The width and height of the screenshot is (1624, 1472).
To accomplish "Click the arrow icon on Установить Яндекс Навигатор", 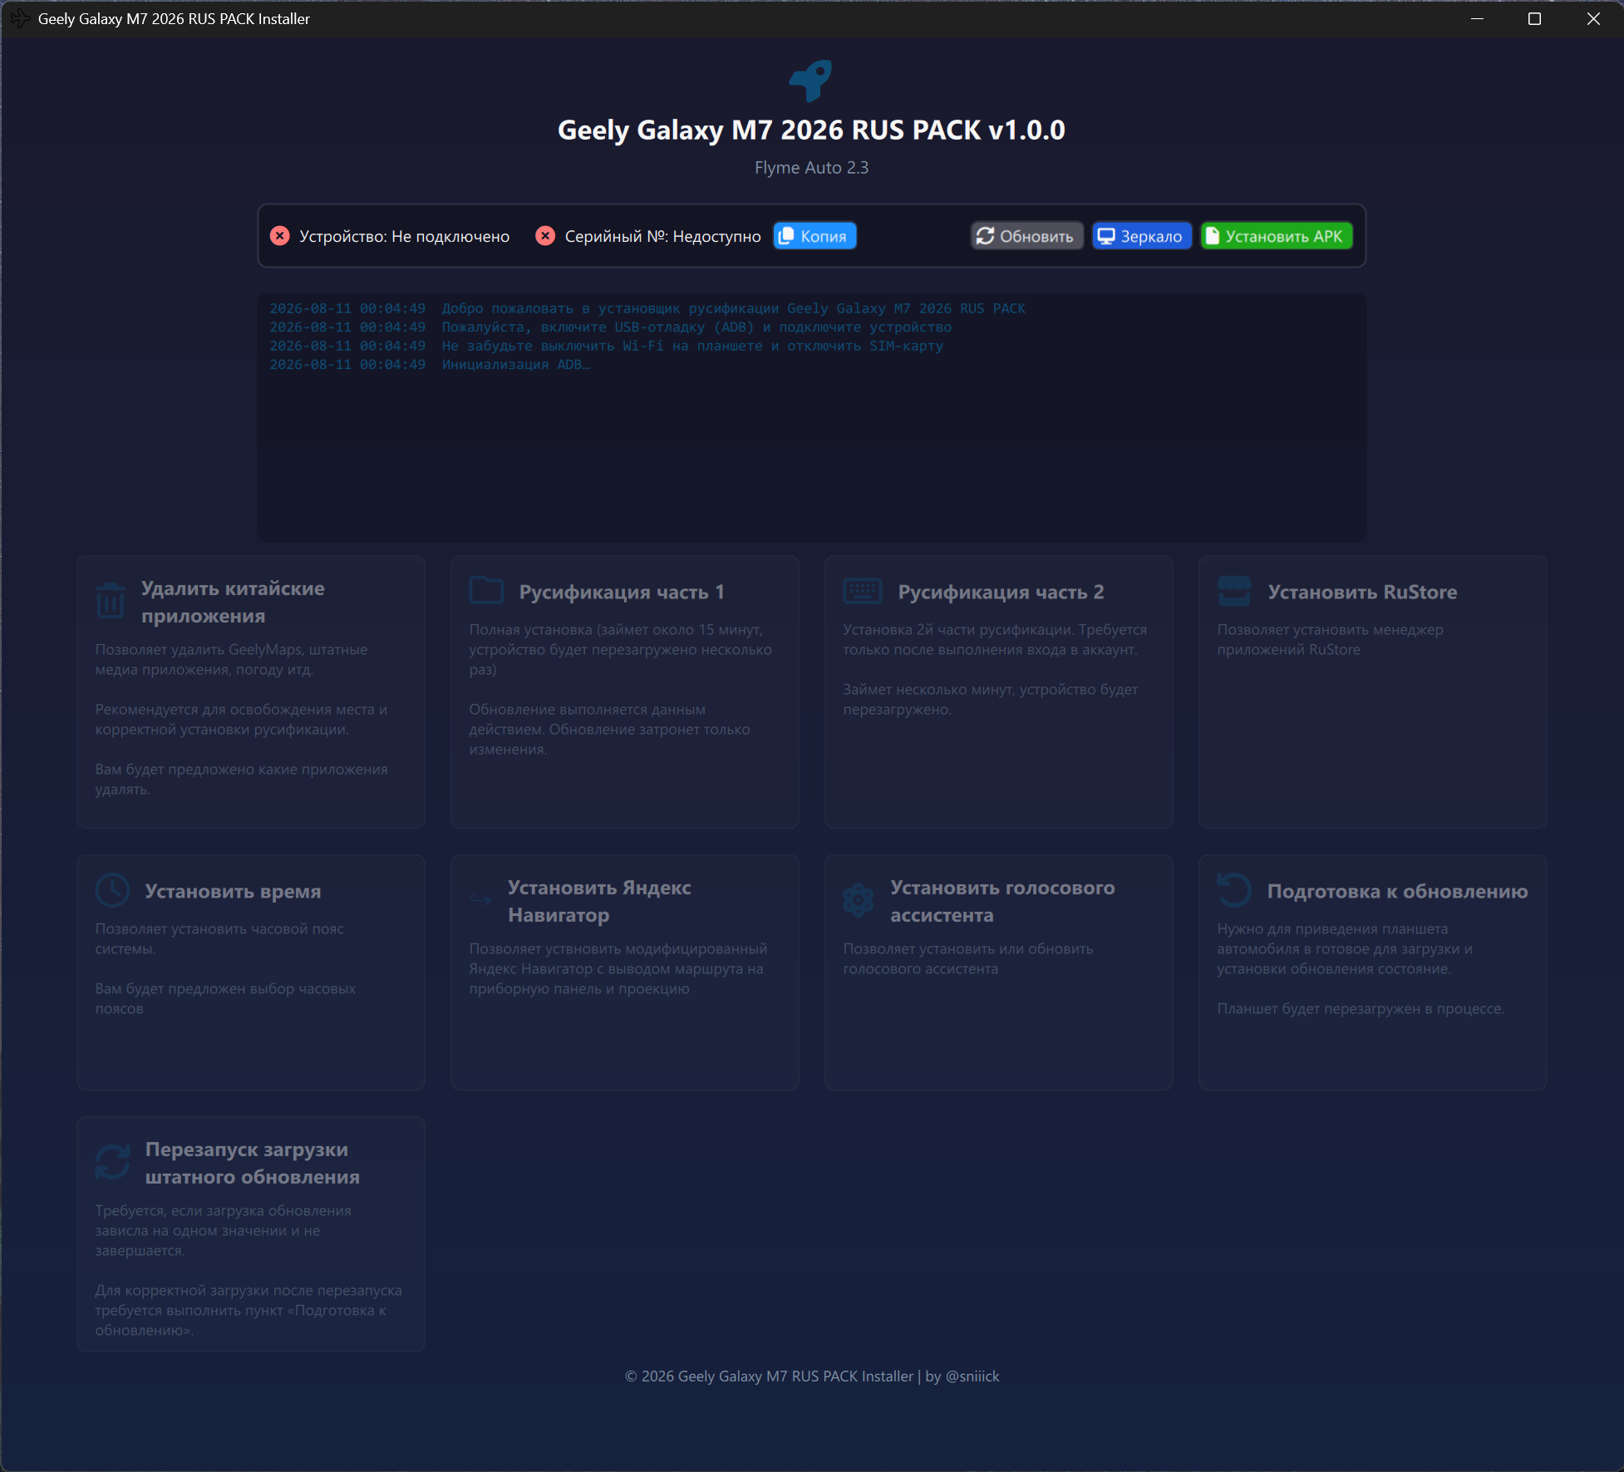I will pyautogui.click(x=480, y=898).
